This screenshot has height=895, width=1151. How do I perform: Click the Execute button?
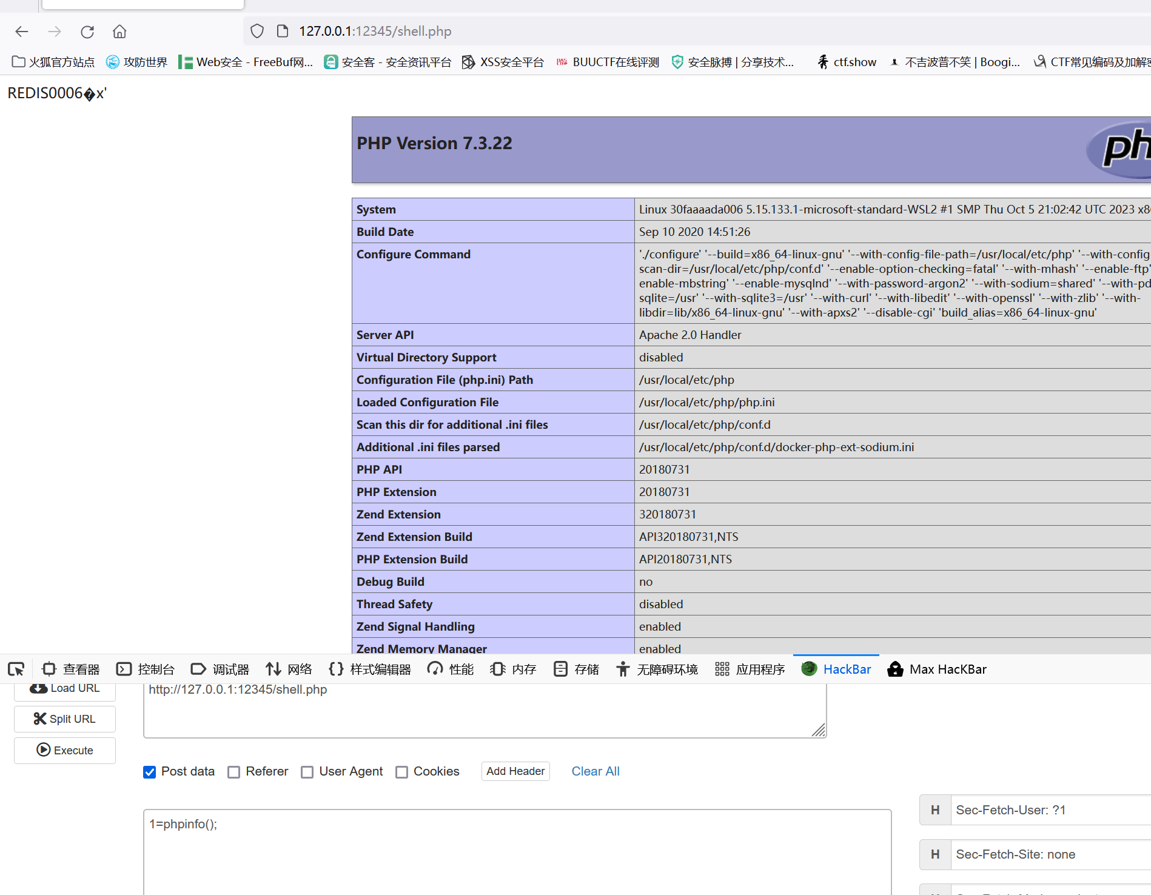point(65,750)
